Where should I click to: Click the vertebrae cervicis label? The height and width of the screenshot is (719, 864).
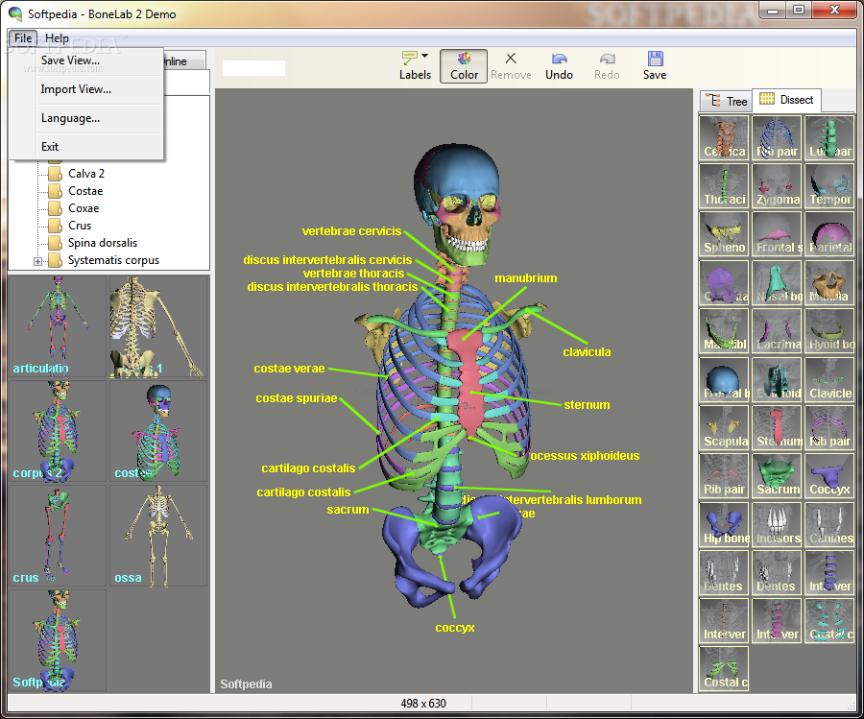pos(351,231)
